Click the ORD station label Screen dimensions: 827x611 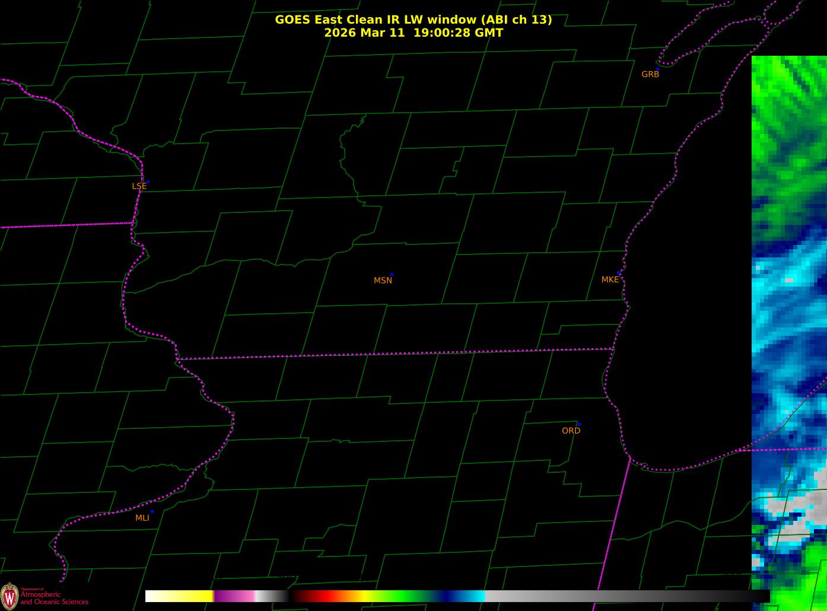pyautogui.click(x=571, y=431)
